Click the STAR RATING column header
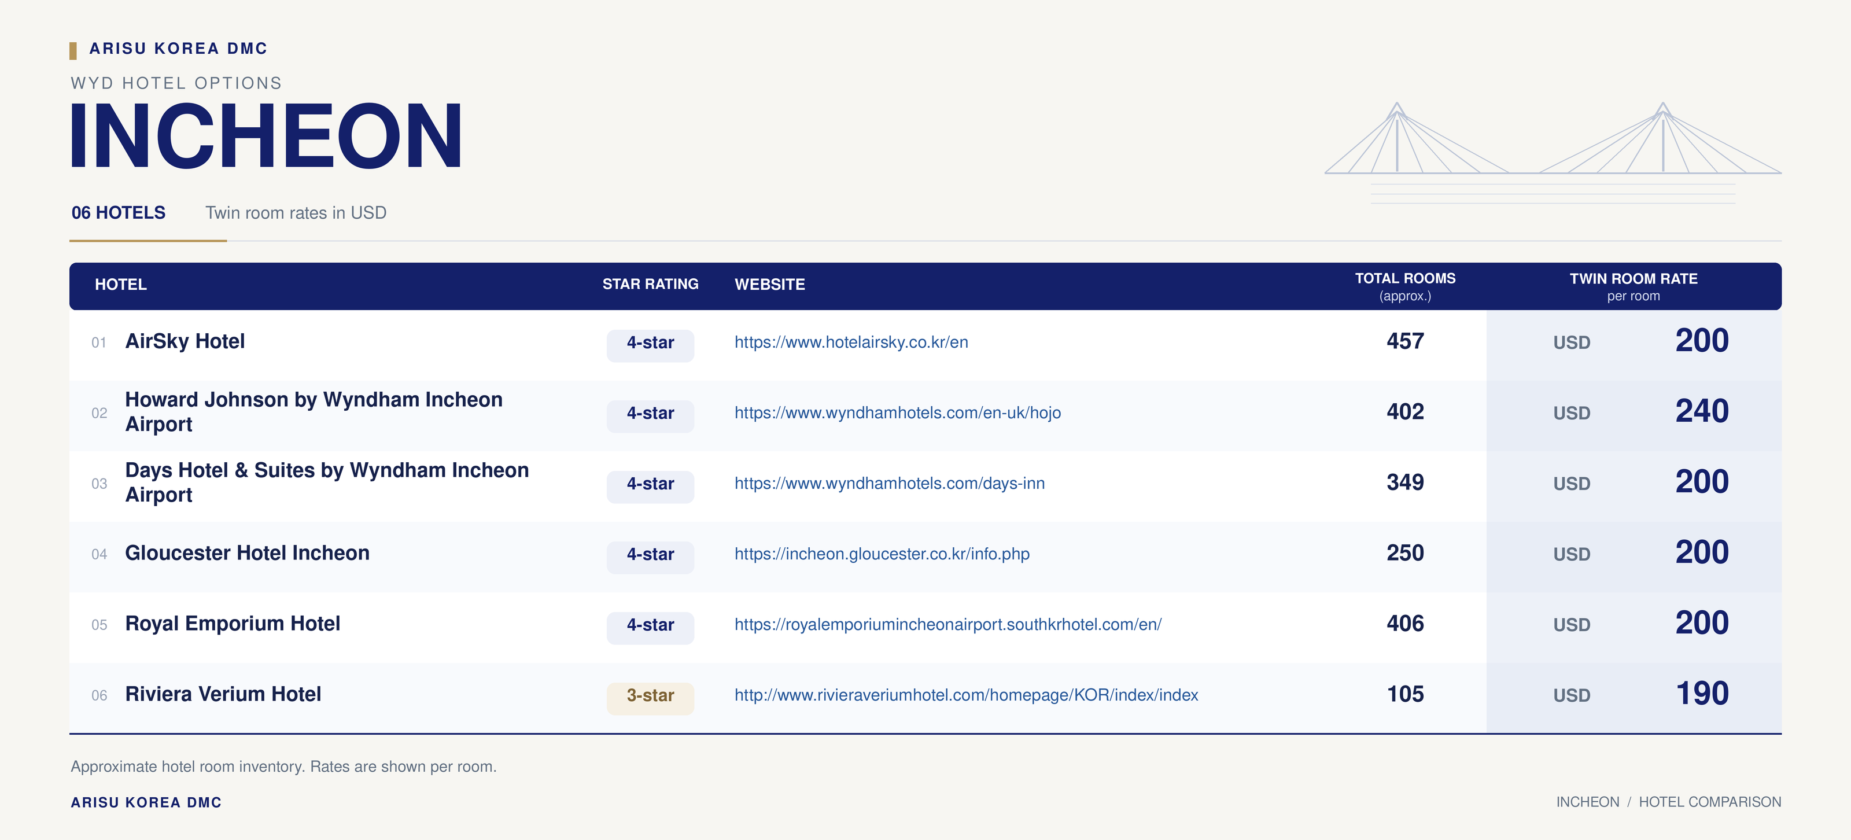The width and height of the screenshot is (1851, 840). (650, 284)
